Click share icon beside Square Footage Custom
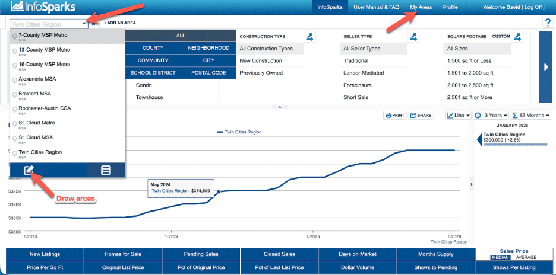This screenshot has width=556, height=275. tap(517, 37)
